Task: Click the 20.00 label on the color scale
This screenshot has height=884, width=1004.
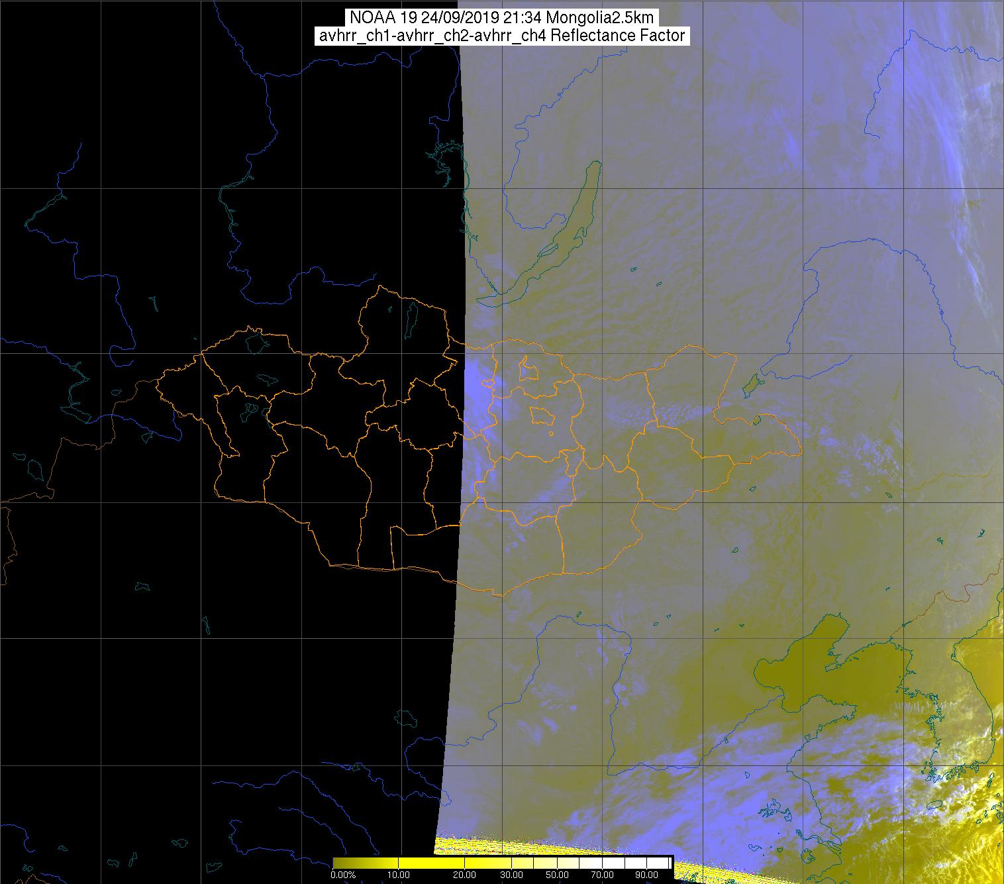Action: [x=464, y=875]
